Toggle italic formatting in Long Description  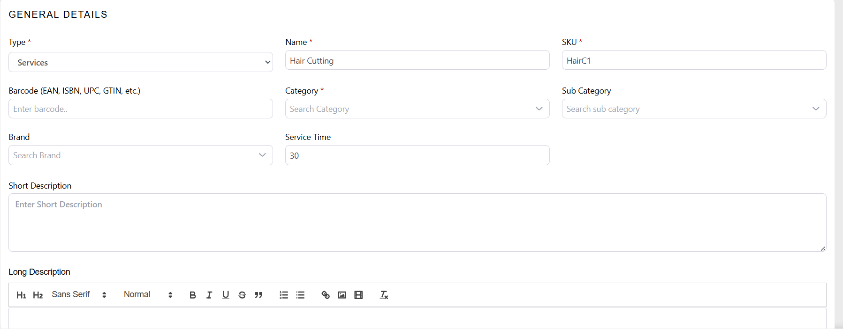tap(209, 295)
